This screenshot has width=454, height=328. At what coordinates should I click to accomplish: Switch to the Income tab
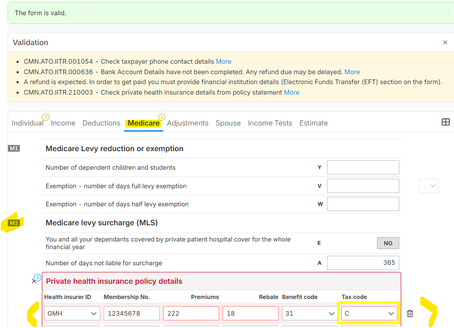pyautogui.click(x=63, y=123)
